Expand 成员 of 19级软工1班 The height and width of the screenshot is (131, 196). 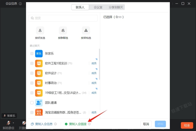tap(94, 93)
